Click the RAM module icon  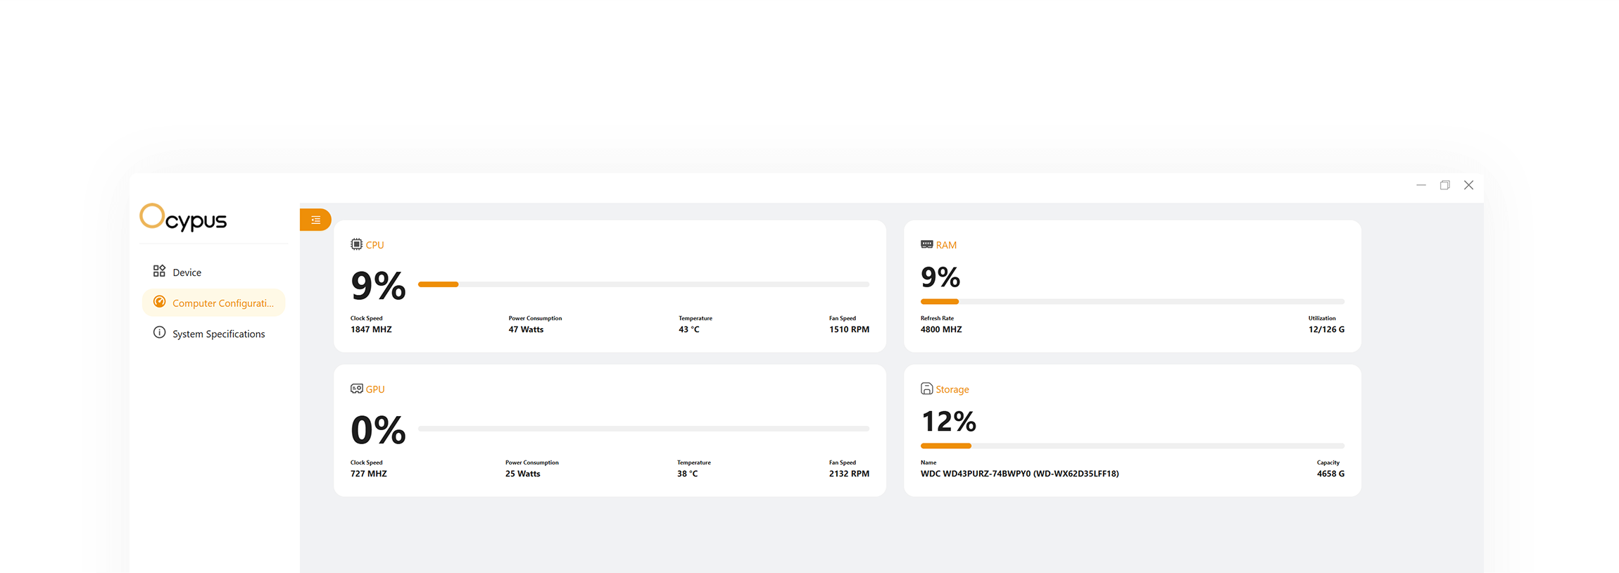coord(926,244)
